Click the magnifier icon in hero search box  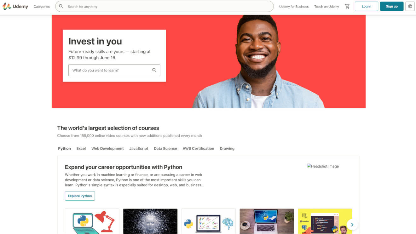tap(154, 70)
